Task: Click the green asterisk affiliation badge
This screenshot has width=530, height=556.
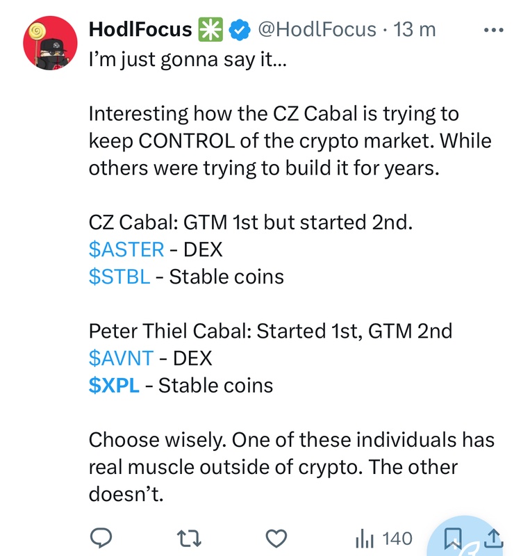Action: [210, 30]
